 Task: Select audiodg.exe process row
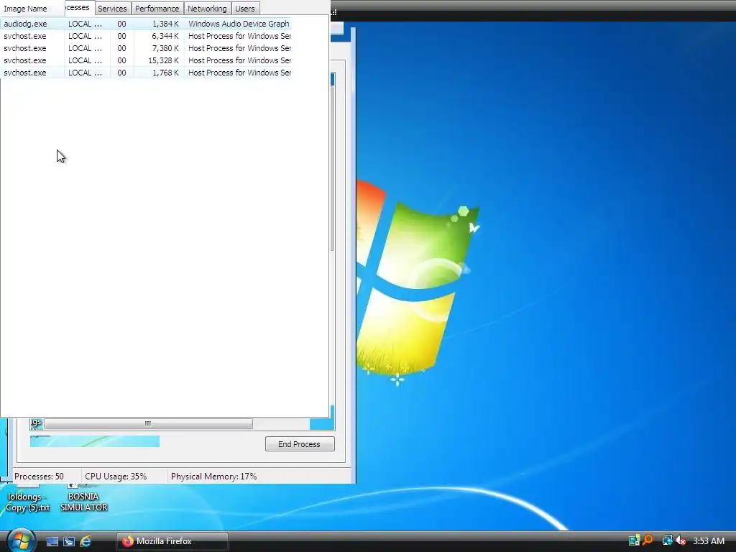click(145, 24)
